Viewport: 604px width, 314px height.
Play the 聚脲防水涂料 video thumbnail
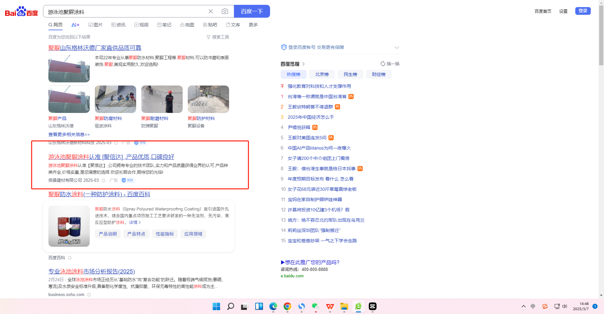point(69,226)
